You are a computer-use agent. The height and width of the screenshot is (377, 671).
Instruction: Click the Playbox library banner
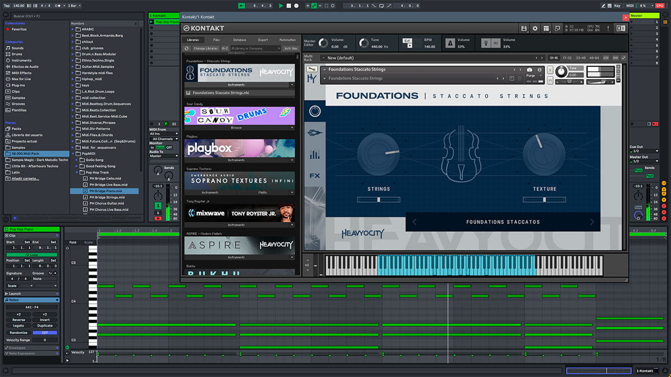pos(239,148)
